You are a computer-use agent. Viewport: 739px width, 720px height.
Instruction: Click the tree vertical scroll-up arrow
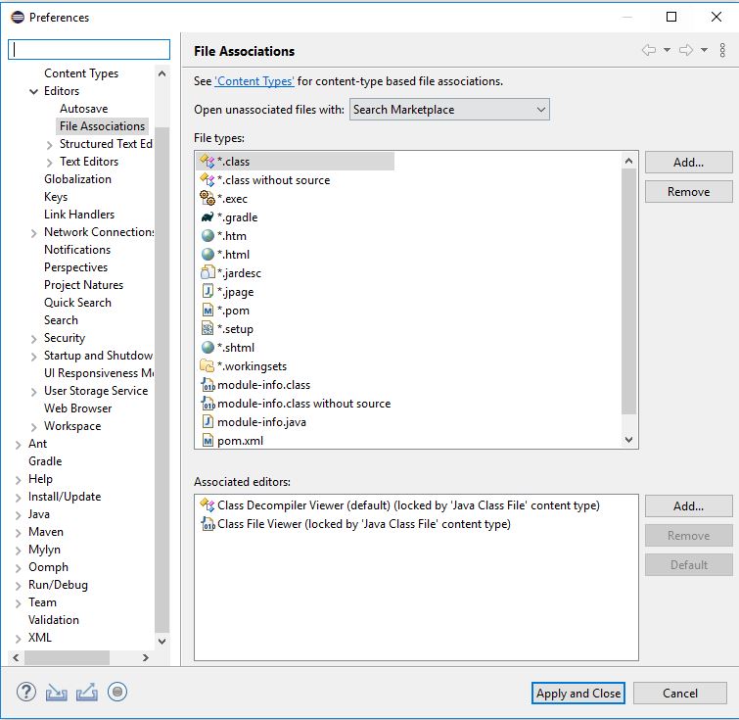(x=162, y=73)
